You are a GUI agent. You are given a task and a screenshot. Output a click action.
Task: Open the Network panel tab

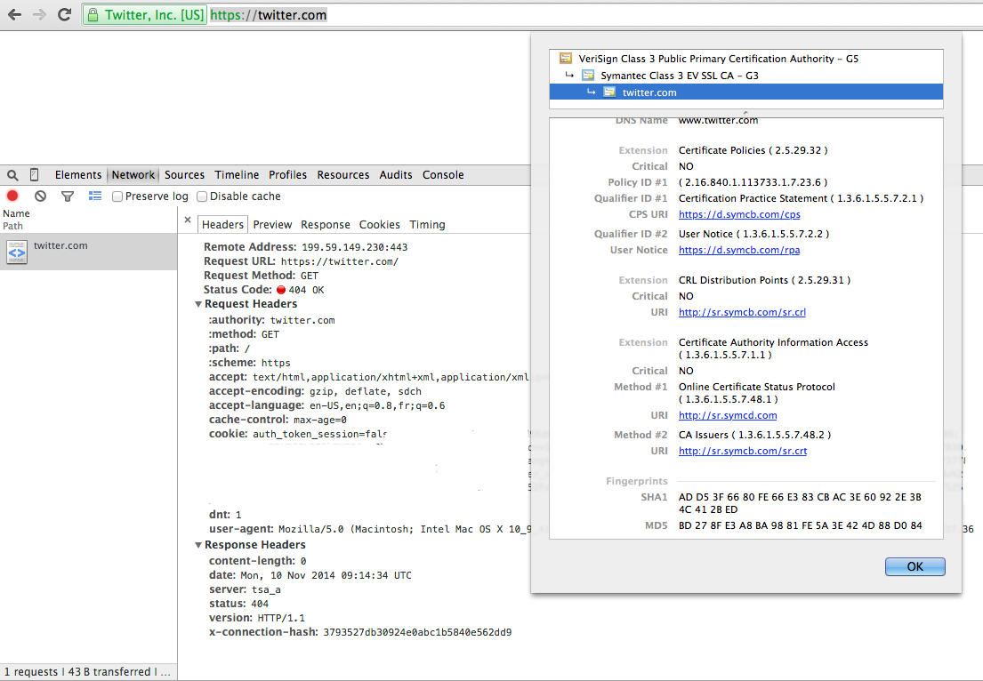point(133,175)
